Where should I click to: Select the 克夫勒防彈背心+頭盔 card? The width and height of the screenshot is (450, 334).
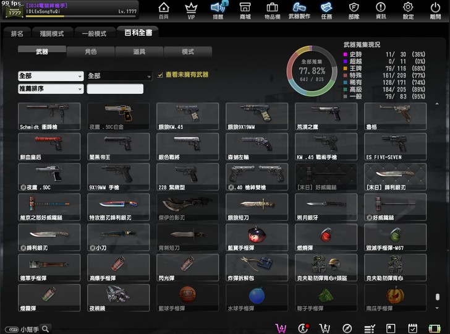click(326, 268)
